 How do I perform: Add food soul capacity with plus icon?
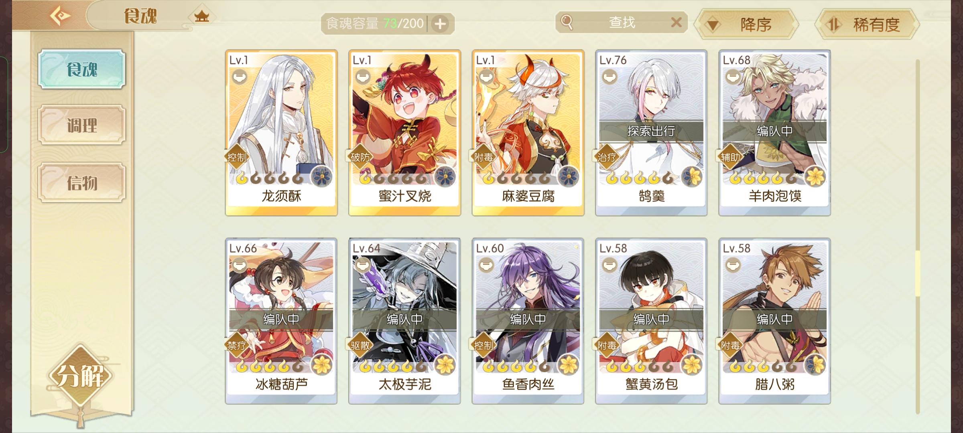click(440, 24)
